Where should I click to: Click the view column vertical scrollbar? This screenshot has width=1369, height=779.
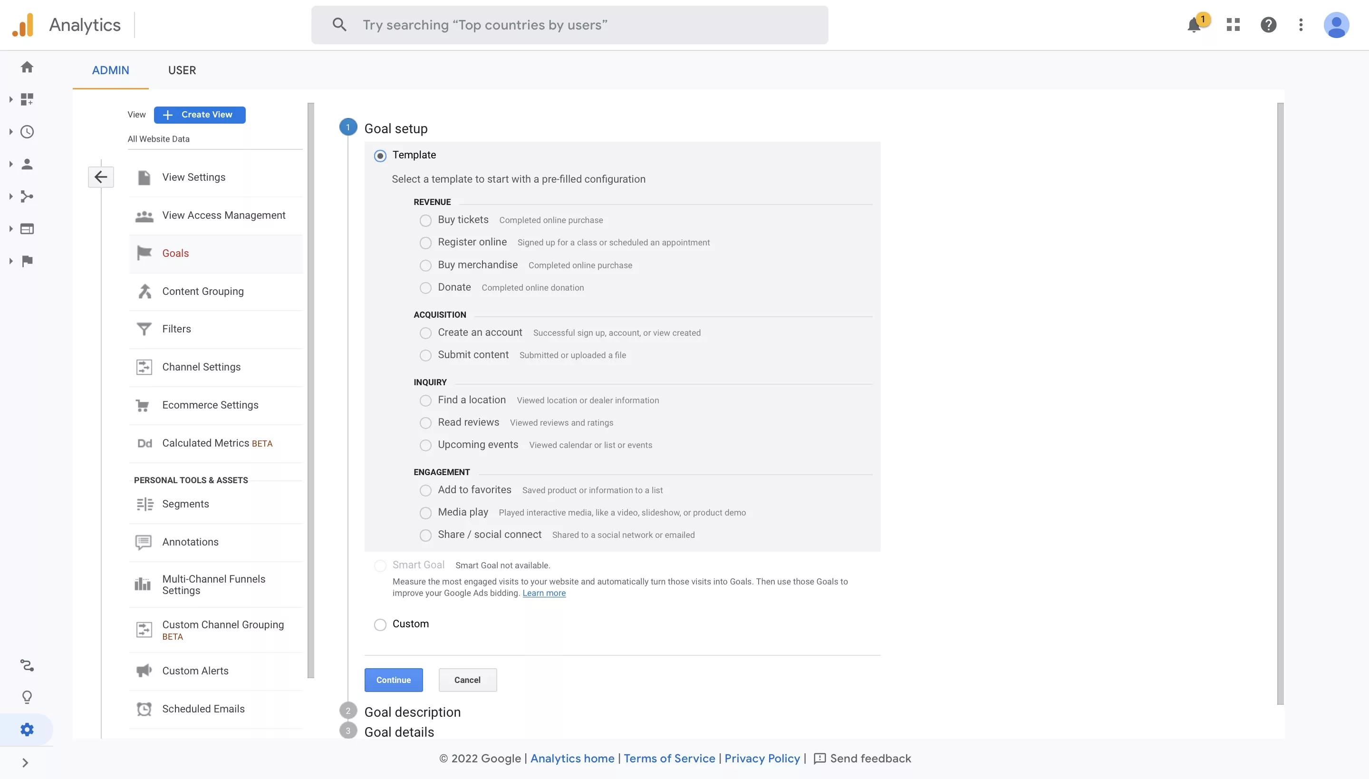311,390
